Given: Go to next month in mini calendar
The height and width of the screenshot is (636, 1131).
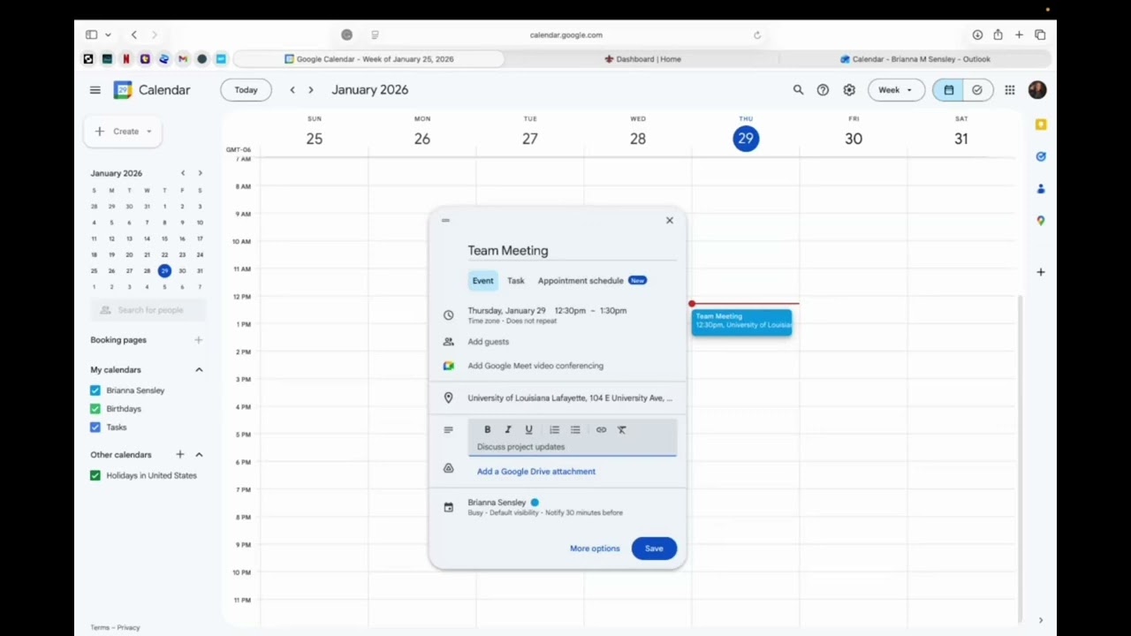Looking at the screenshot, I should tap(200, 173).
